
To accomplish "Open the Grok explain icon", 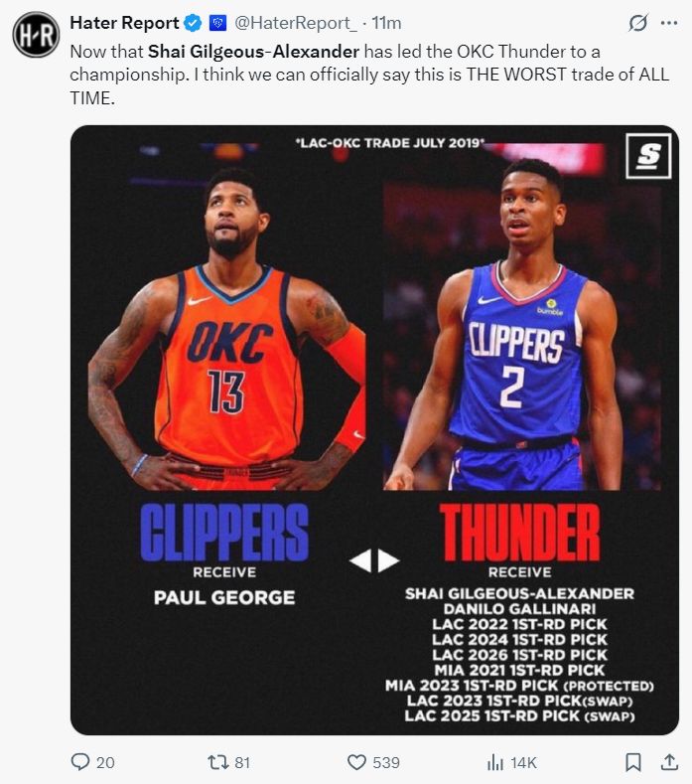I will pos(638,23).
